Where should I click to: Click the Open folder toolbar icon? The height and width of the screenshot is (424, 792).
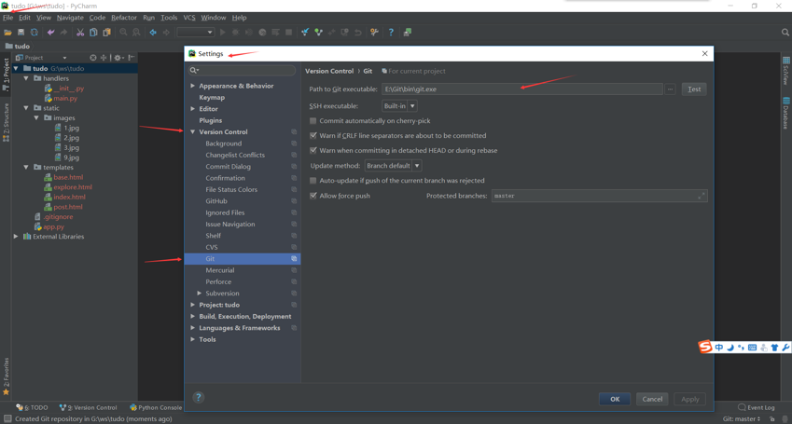click(x=7, y=33)
